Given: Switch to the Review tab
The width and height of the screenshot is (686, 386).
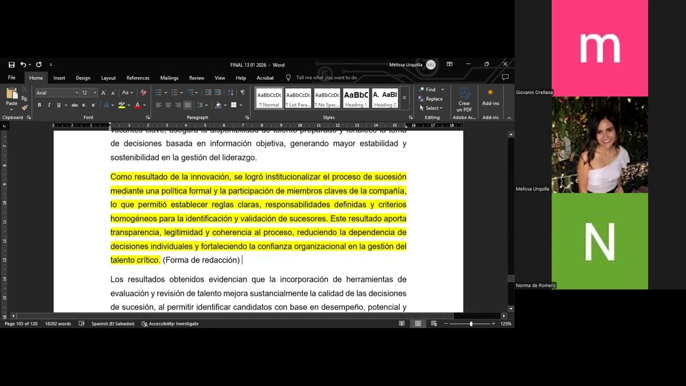Looking at the screenshot, I should pos(197,78).
